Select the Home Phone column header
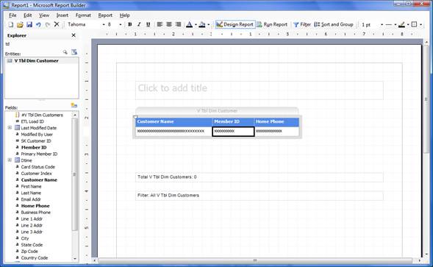The image size is (433, 267). click(x=276, y=121)
